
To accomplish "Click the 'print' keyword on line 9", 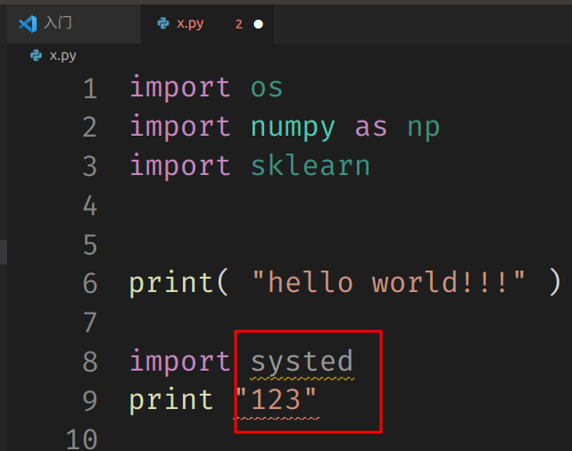I will [171, 401].
